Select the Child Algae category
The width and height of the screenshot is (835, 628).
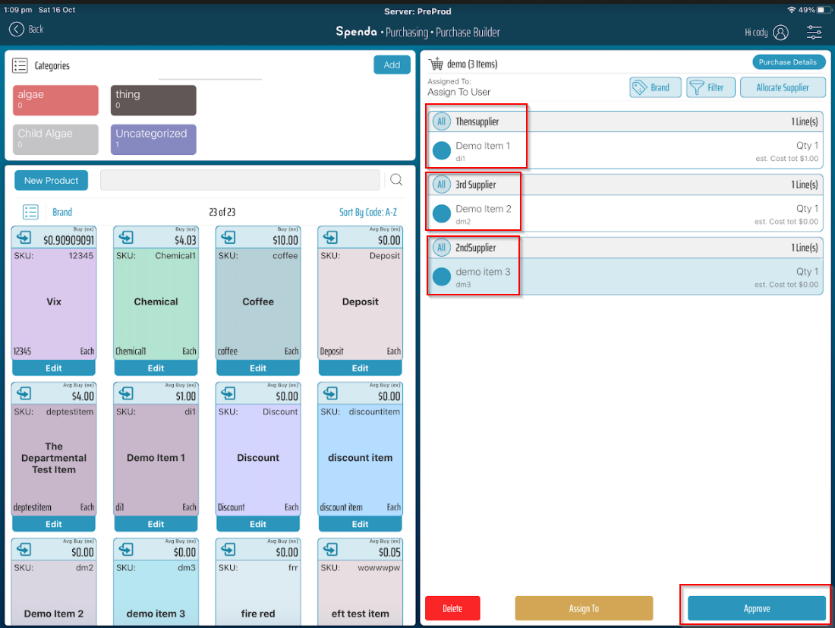55,140
